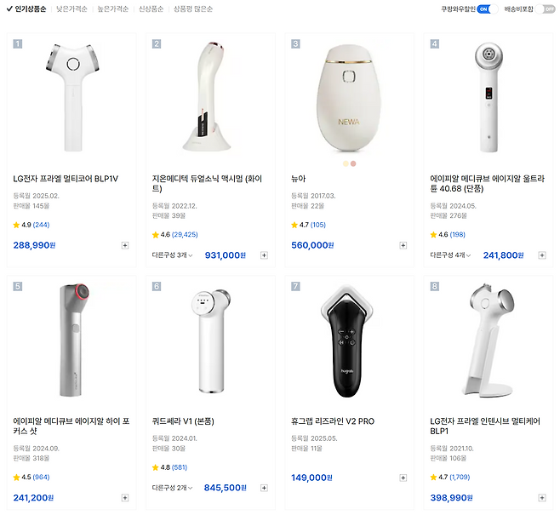Click plus icon next to 241,800원 price
The height and width of the screenshot is (515, 560).
pyautogui.click(x=542, y=255)
